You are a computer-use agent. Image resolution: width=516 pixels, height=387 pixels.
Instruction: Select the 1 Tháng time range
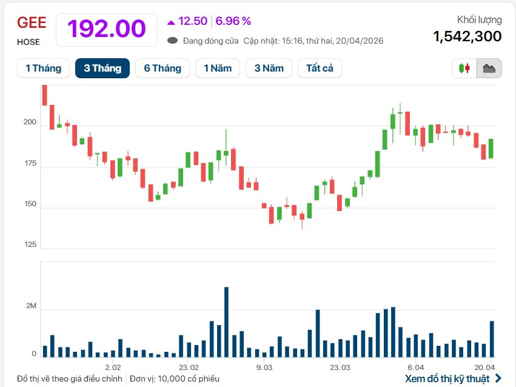[x=43, y=69]
